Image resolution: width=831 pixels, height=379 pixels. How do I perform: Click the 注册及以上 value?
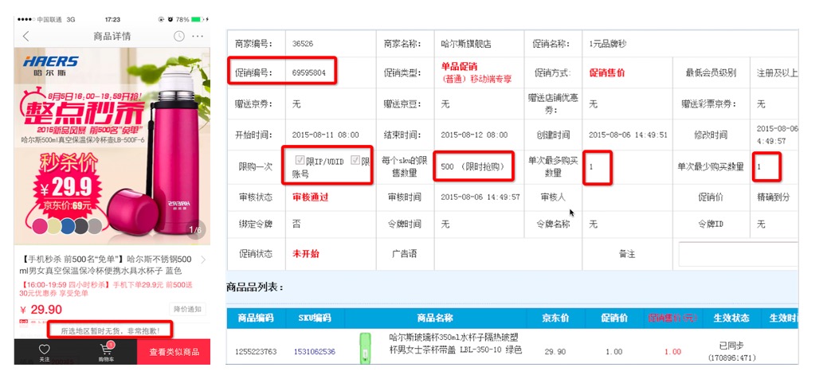pos(777,73)
